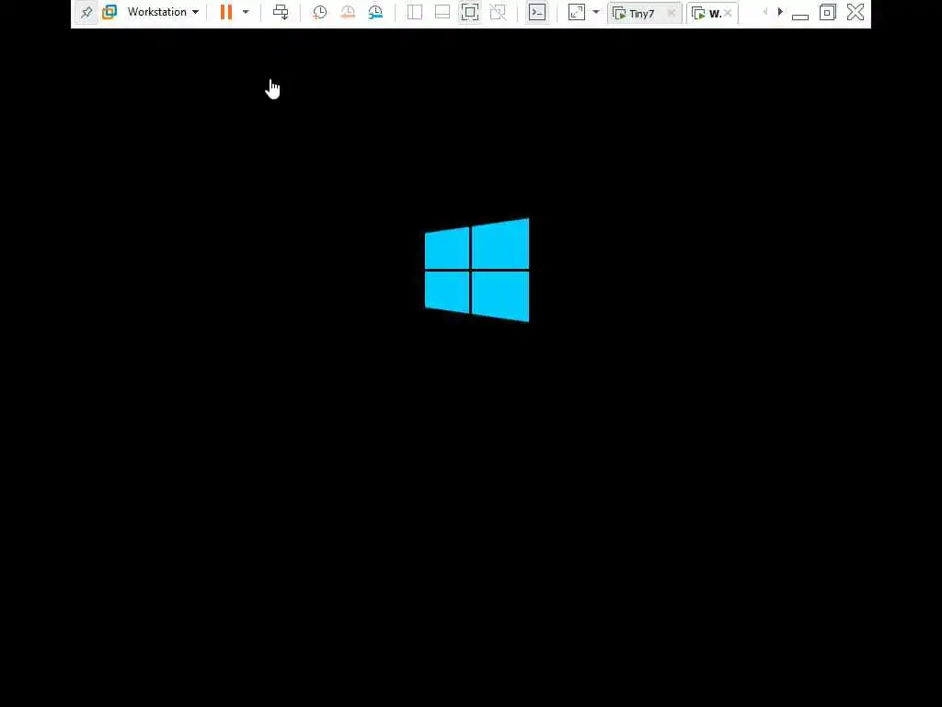Pause the virtual machine with orange button
942x707 pixels.
pyautogui.click(x=226, y=12)
